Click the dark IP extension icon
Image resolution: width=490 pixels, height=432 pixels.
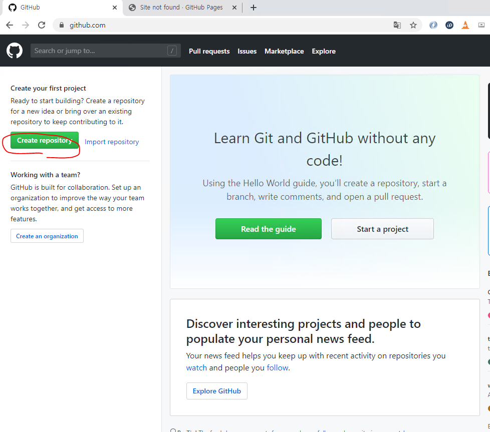pos(449,25)
